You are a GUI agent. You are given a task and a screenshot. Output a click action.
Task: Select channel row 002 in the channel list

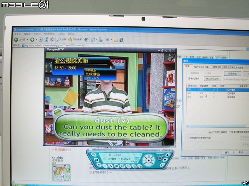click(x=217, y=93)
